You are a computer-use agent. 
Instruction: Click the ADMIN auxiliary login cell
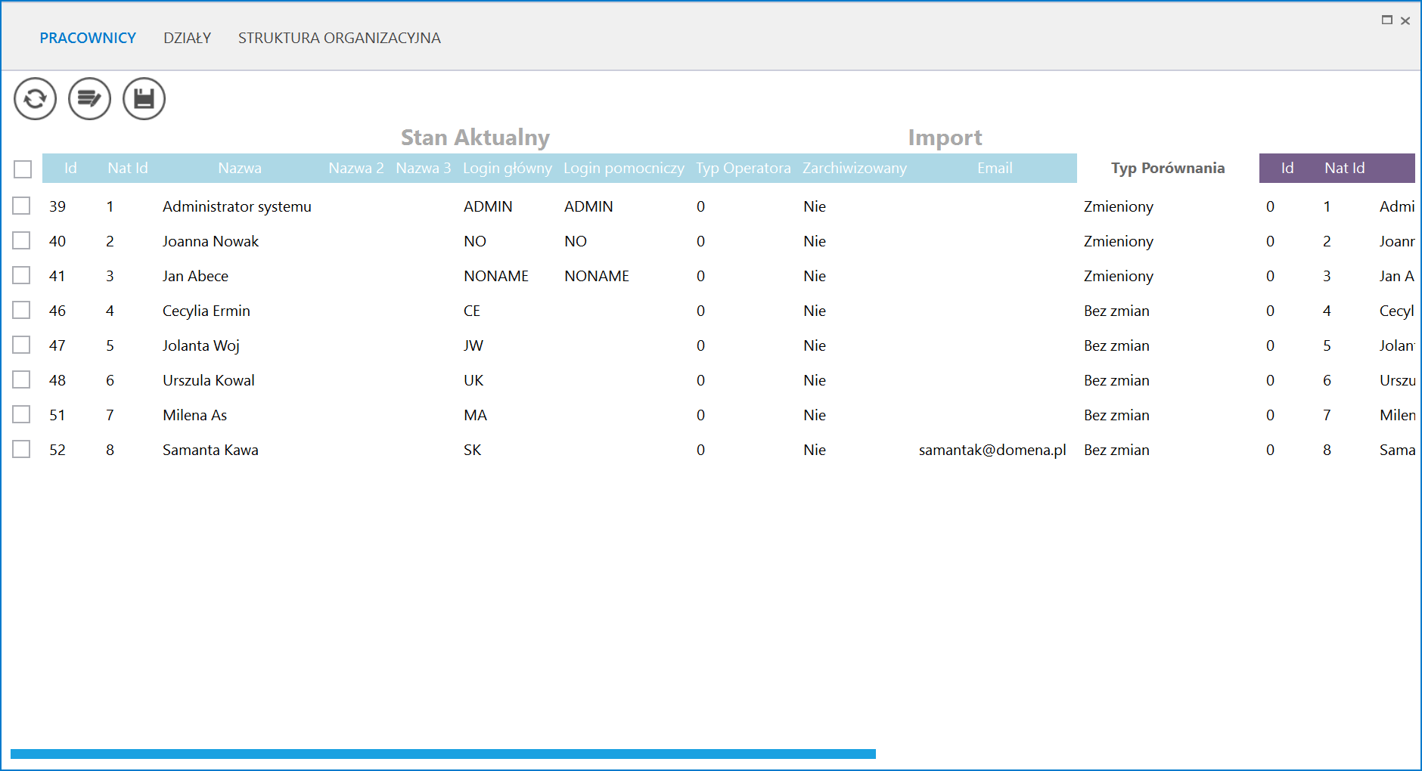coord(588,206)
